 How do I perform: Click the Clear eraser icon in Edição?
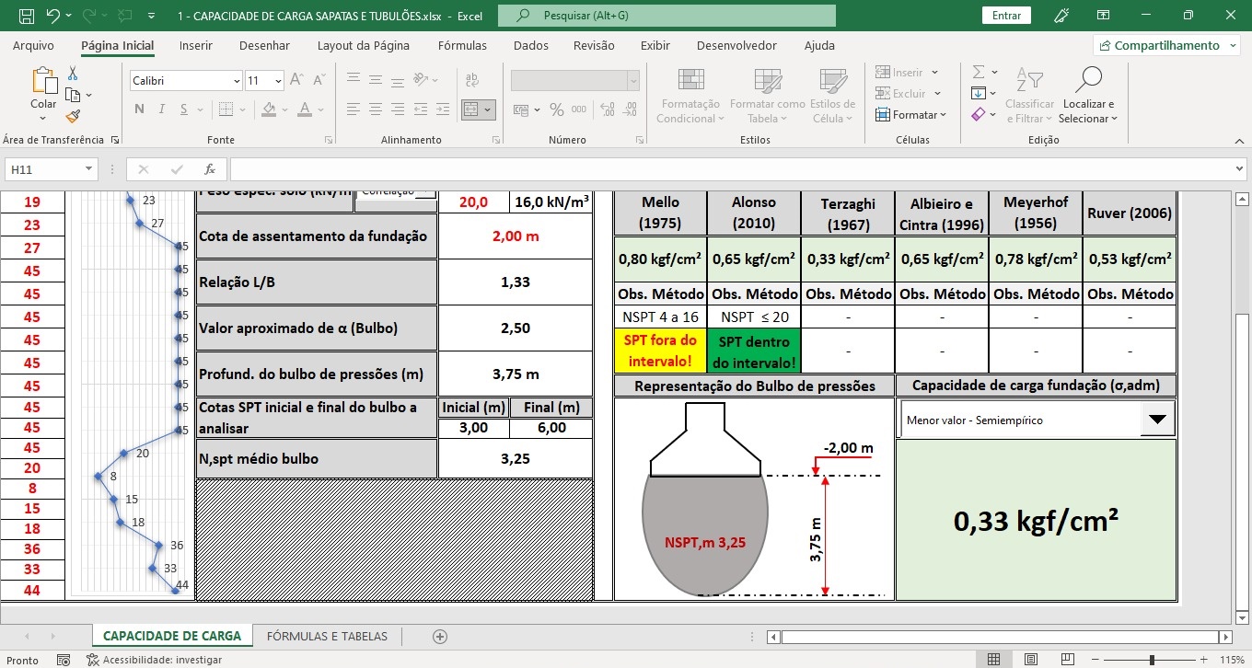pos(979,114)
